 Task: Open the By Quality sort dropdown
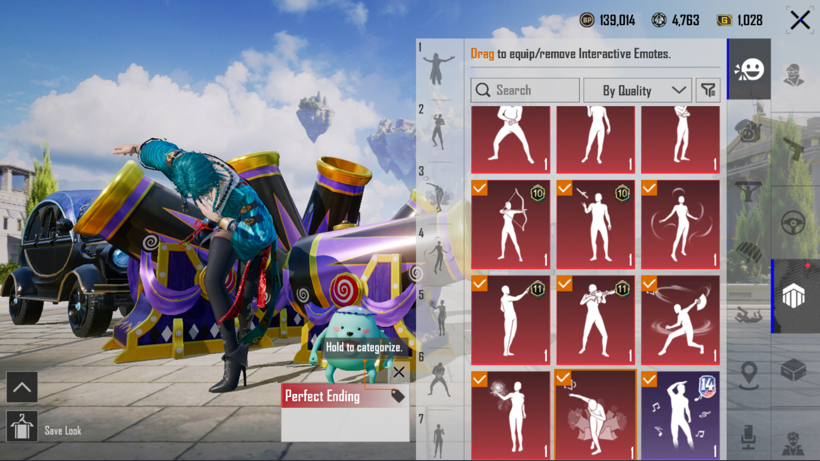coord(637,90)
